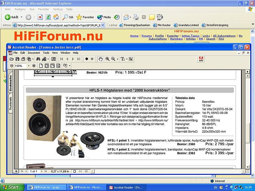Go to next page in Acrobat toolbar
The height and width of the screenshot is (191, 255).
tap(73, 59)
